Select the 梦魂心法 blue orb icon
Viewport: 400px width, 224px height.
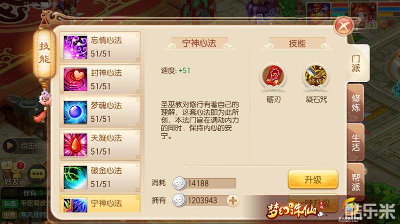[x=75, y=112]
